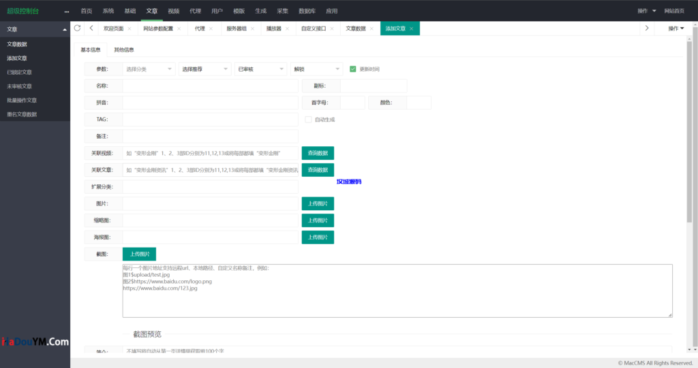The width and height of the screenshot is (698, 368).
Task: Open the 操作 dropdown in the top header
Action: [x=646, y=11]
